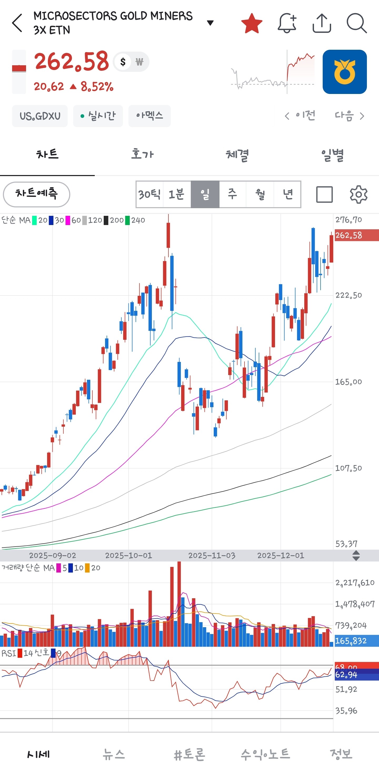Tap the back arrow icon
The width and height of the screenshot is (379, 778).
pos(17,23)
